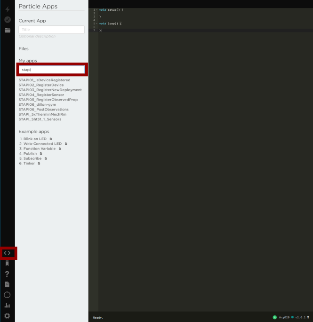Click the Flash lightning bolt icon

[x=7, y=9]
